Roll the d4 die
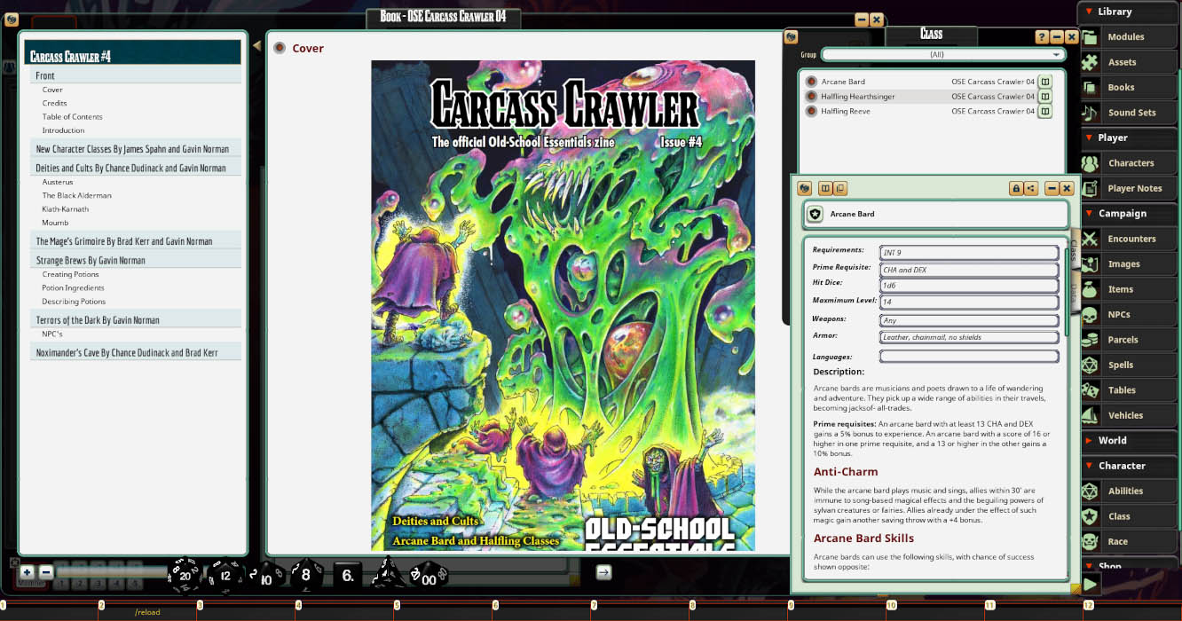Screen dimensions: 1182x621 click(387, 573)
